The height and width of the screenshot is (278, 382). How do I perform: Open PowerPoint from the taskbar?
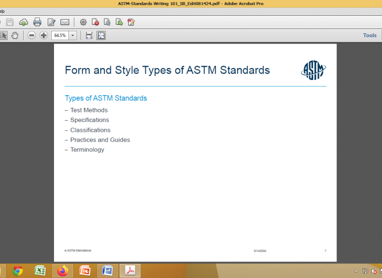85,271
